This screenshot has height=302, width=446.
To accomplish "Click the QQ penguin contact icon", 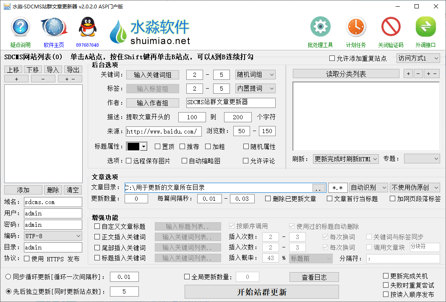I will [88, 27].
